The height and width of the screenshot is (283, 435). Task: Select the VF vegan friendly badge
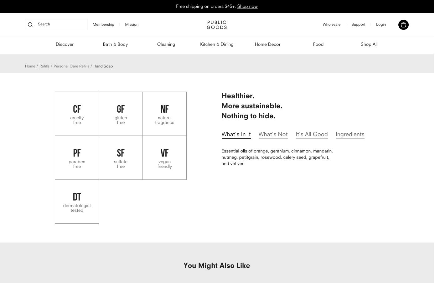pos(164,158)
